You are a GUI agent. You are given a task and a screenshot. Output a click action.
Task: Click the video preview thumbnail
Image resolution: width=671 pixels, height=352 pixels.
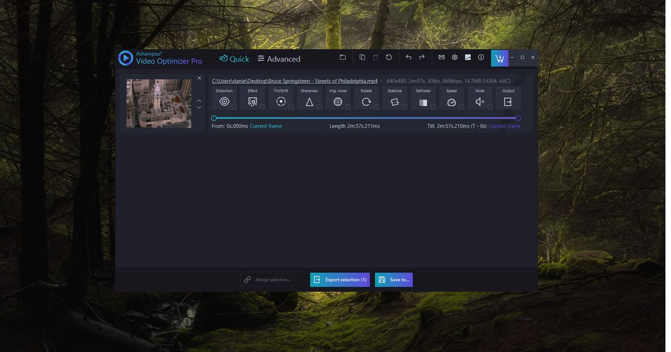click(x=159, y=103)
